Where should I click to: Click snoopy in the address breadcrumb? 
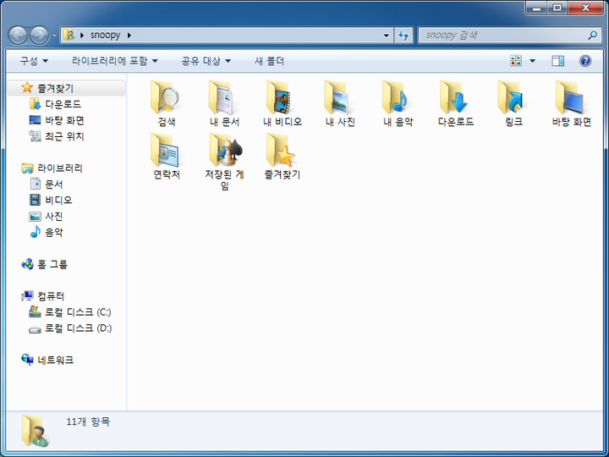click(105, 36)
